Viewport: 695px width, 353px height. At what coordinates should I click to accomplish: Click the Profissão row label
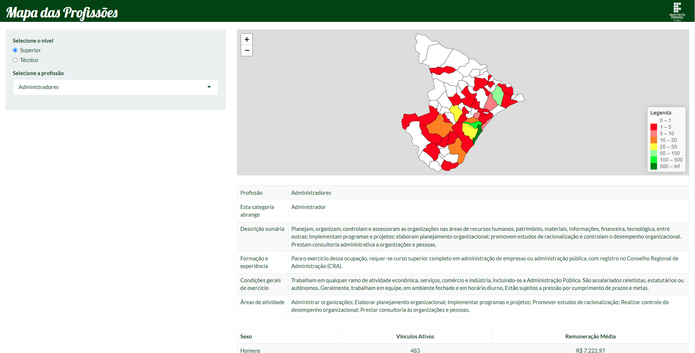click(251, 193)
